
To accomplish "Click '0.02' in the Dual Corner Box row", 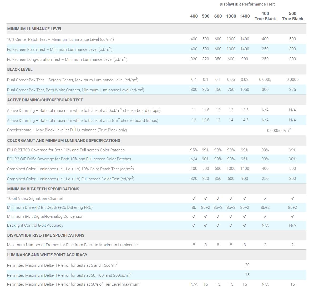I will pos(245,80).
